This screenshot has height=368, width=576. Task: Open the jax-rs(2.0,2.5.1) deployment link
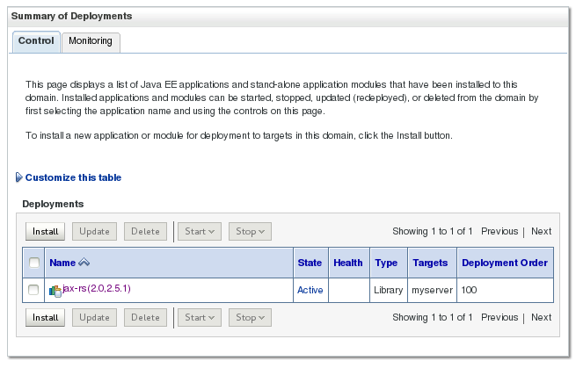click(x=97, y=288)
